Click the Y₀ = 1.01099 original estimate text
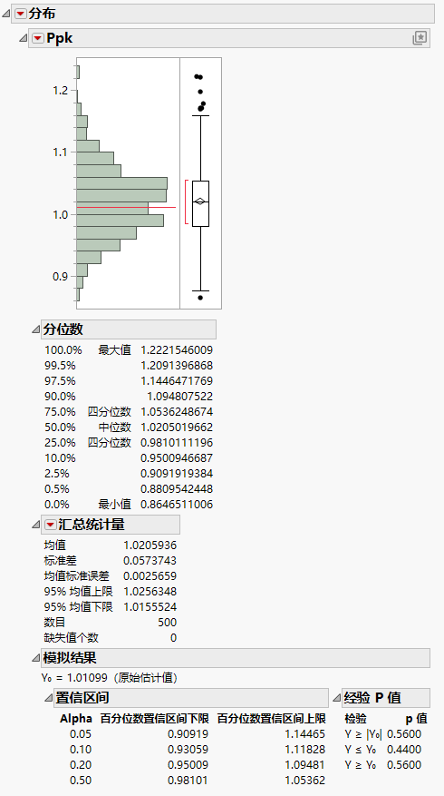Viewport: 444px width, 796px height. pos(110,678)
